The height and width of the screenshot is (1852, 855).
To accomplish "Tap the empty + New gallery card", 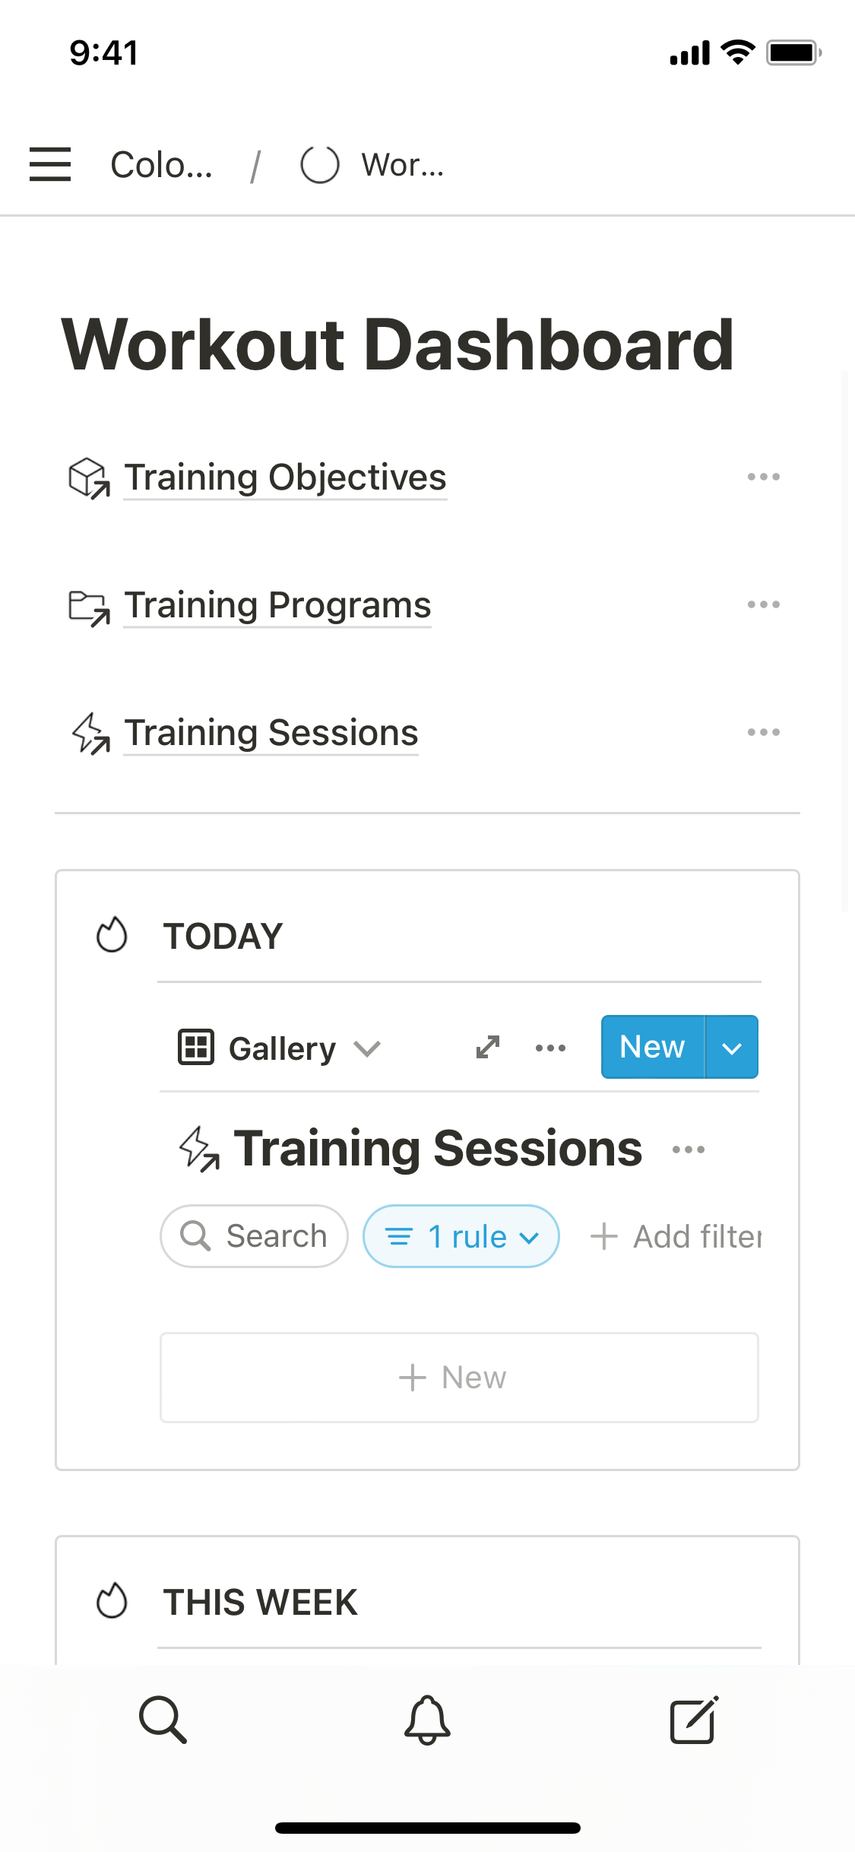I will point(459,1377).
